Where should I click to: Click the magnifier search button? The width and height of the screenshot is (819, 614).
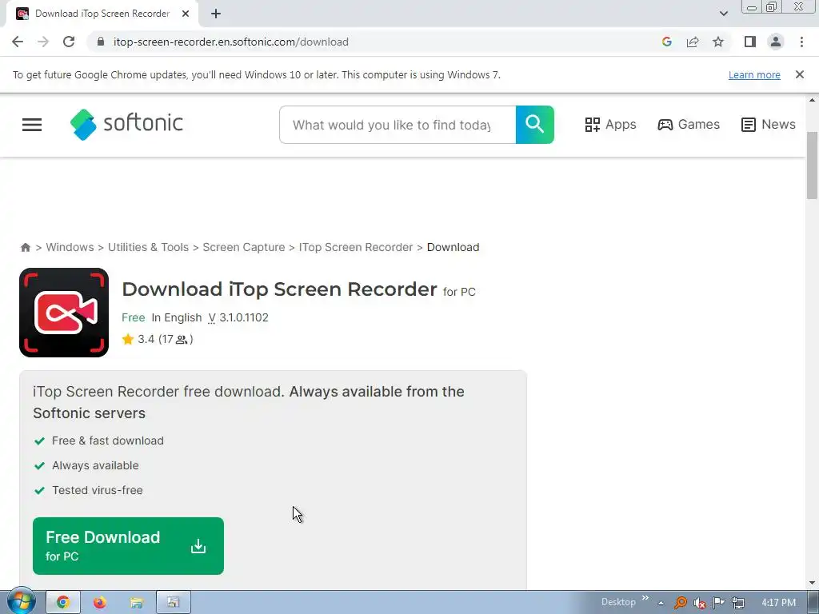[x=535, y=125]
